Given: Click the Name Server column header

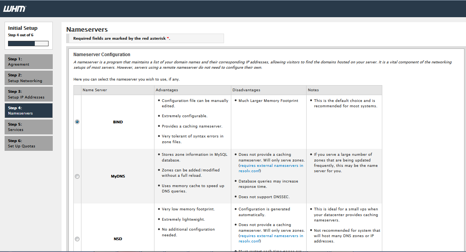Looking at the screenshot, I should (x=118, y=90).
